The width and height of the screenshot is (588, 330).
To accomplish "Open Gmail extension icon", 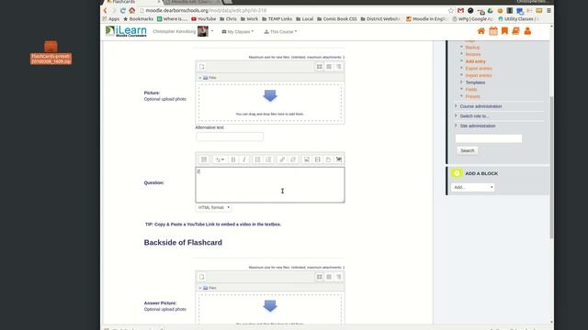I will click(460, 10).
